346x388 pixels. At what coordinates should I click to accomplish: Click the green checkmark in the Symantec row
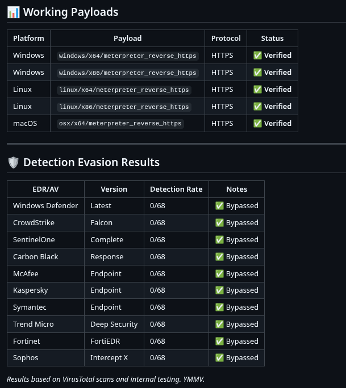tap(219, 307)
